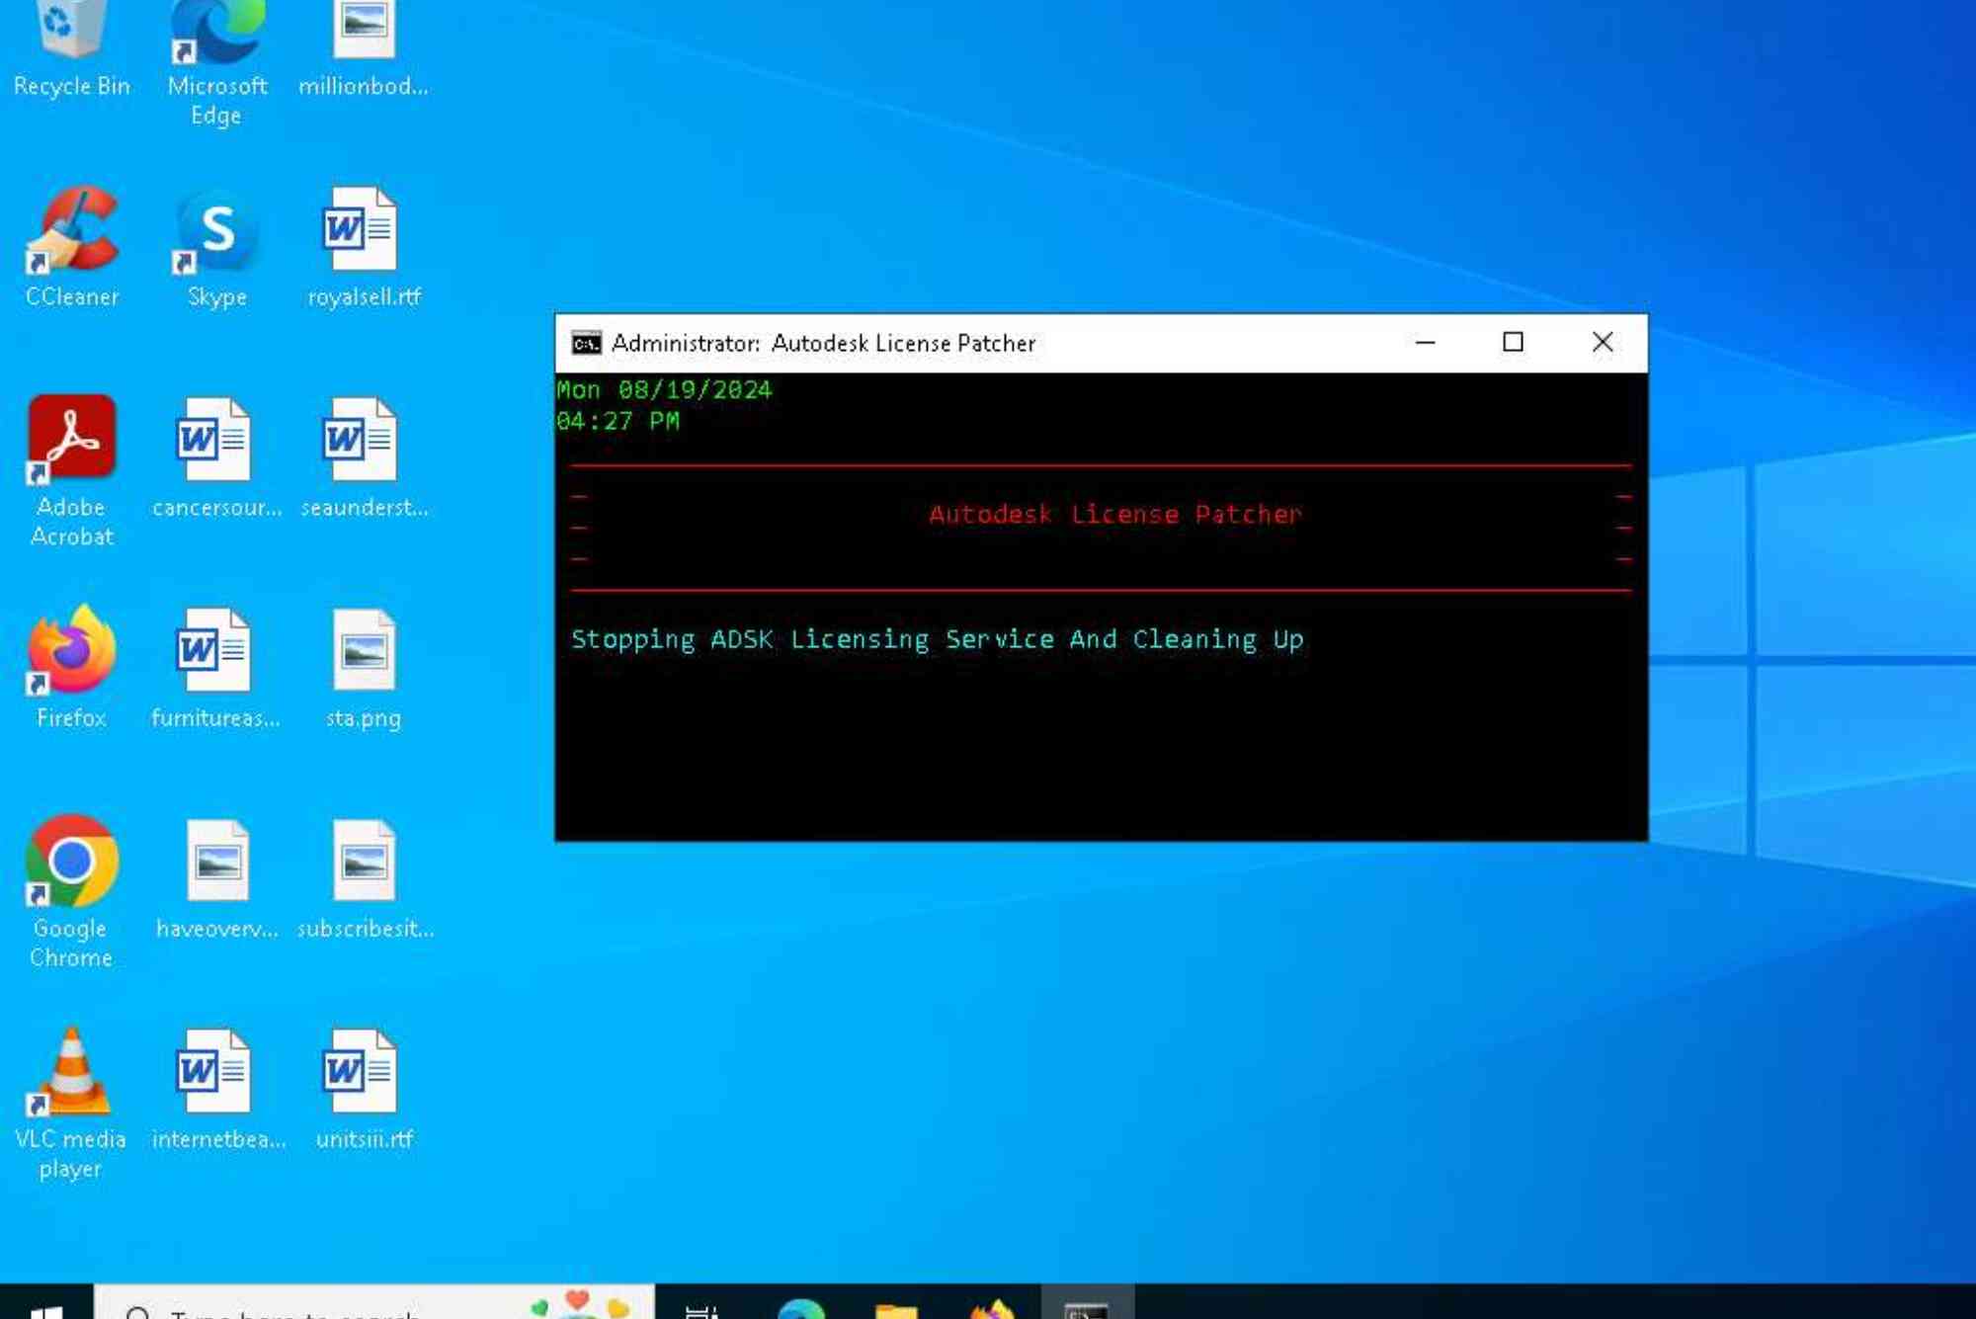Click the 'Mon 08/19/2024' date line

664,389
